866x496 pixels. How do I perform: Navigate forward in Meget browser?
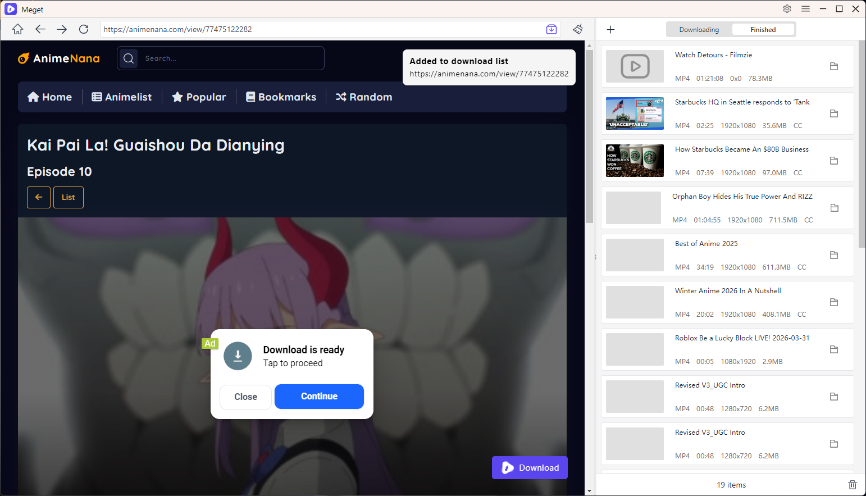(x=62, y=29)
